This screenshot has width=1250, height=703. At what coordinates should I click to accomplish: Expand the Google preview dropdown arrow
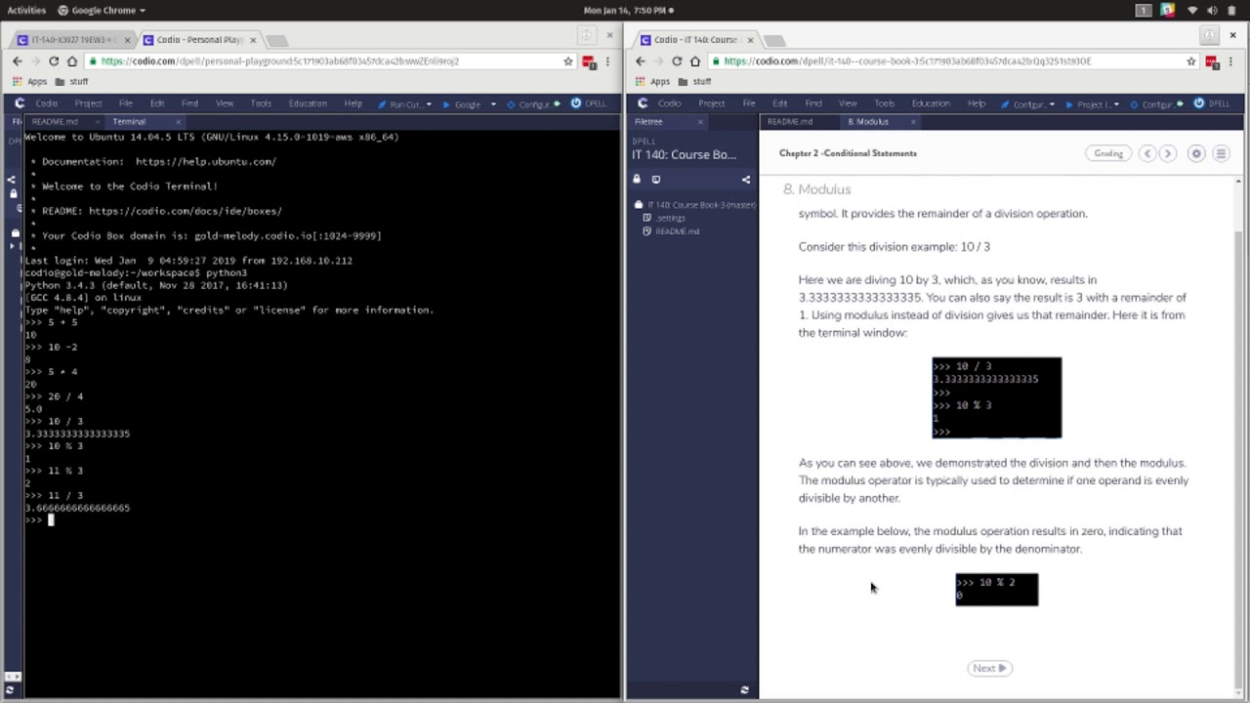[493, 104]
